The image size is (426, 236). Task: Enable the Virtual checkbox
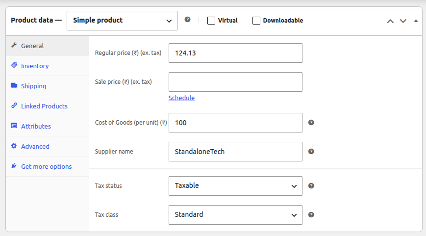click(211, 21)
